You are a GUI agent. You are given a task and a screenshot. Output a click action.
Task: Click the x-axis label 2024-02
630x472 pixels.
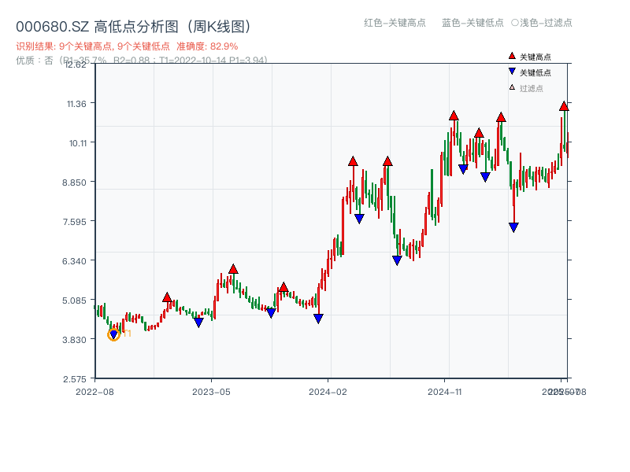point(328,392)
